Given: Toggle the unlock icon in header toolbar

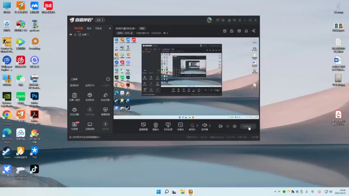Looking at the screenshot, I should (x=232, y=31).
